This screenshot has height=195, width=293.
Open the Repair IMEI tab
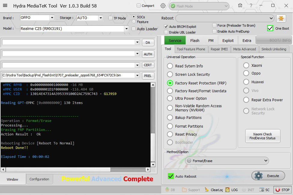click(x=219, y=49)
